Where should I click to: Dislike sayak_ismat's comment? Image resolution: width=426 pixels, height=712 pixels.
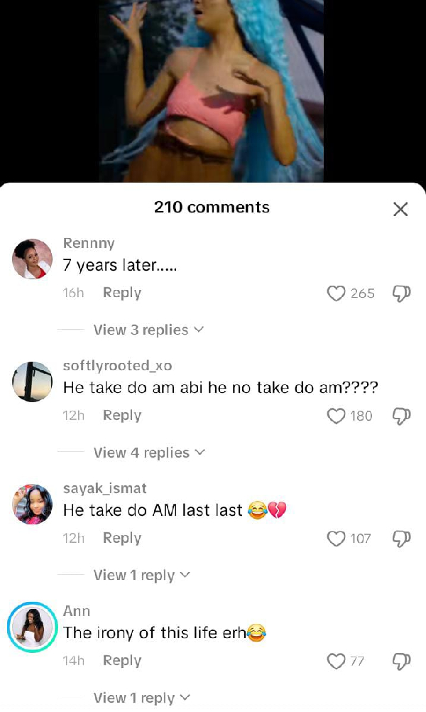coord(401,539)
